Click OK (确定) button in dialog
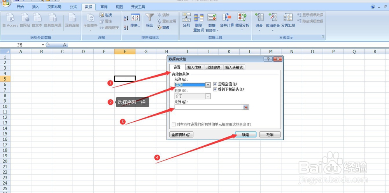 click(x=245, y=135)
